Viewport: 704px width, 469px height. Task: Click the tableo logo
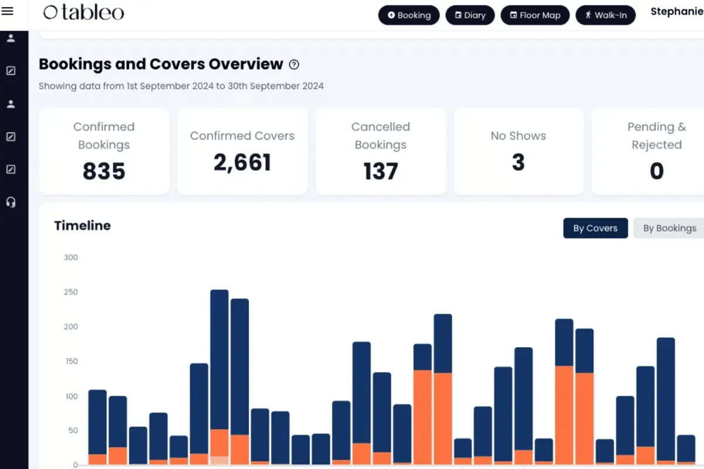[84, 12]
